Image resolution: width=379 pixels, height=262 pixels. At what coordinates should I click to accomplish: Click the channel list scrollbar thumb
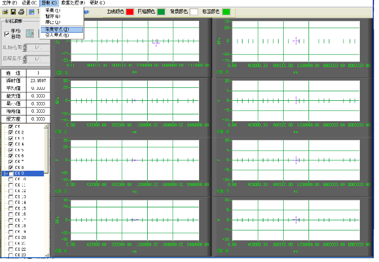click(x=46, y=151)
